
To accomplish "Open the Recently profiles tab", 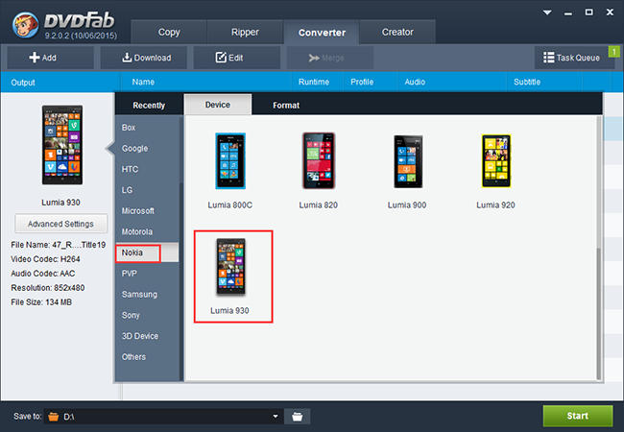I will pos(149,106).
